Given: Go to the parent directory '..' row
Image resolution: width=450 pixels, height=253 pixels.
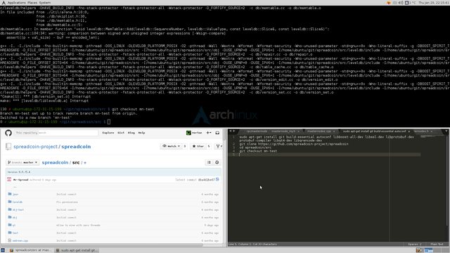Looking at the screenshot, I should 15,187.
